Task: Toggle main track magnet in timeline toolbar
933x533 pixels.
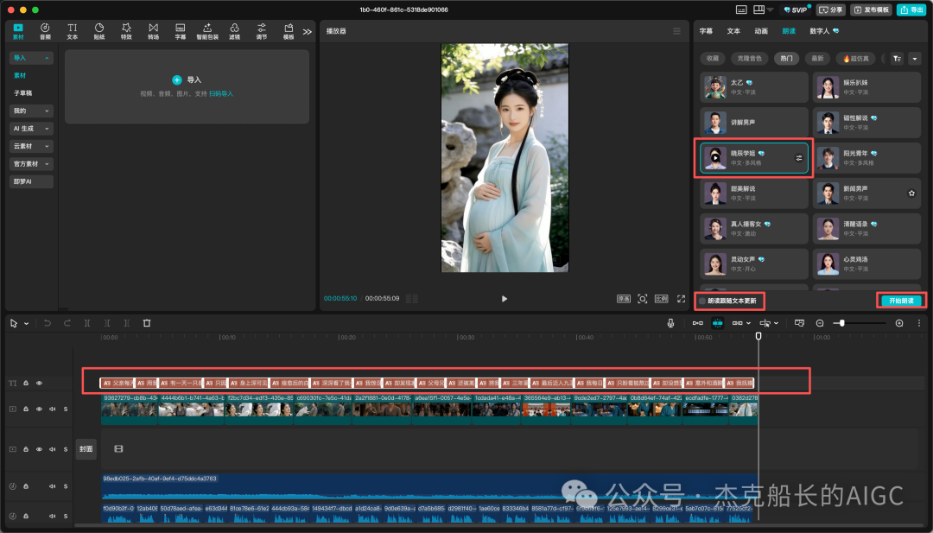Action: pos(698,323)
